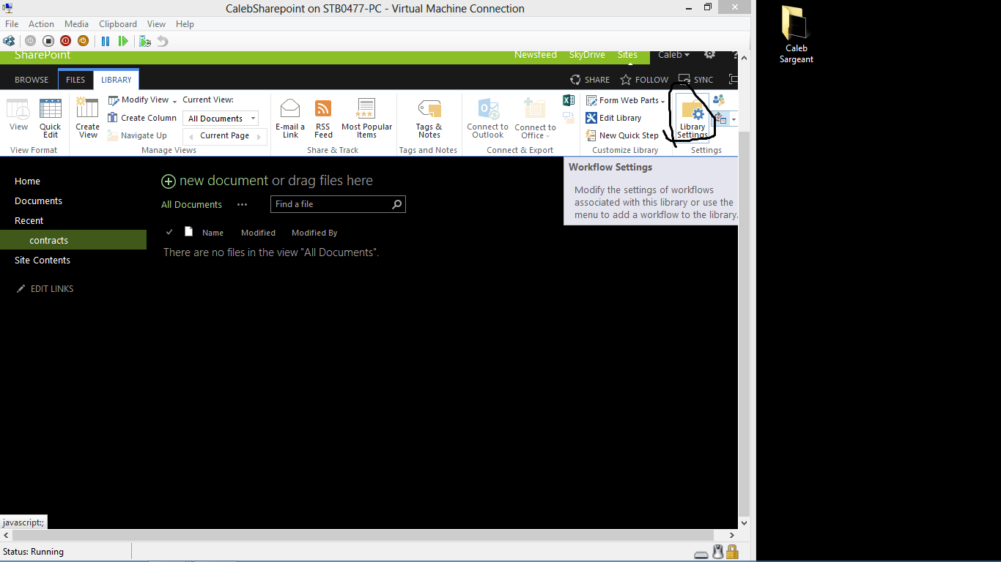The image size is (1001, 562).
Task: Click the Export to Excel icon
Action: 569,100
